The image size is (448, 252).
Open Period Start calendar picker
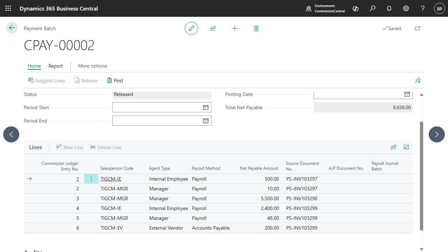click(x=206, y=107)
